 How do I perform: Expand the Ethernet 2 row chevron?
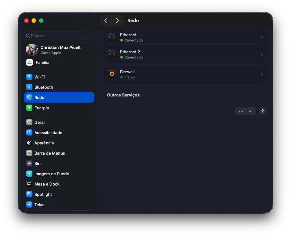(262, 55)
